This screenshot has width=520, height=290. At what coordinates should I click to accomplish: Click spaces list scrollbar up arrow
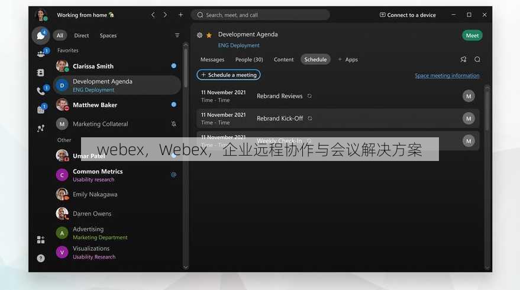coord(186,45)
